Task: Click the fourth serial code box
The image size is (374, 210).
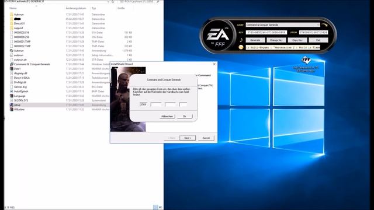Action: tap(183, 104)
